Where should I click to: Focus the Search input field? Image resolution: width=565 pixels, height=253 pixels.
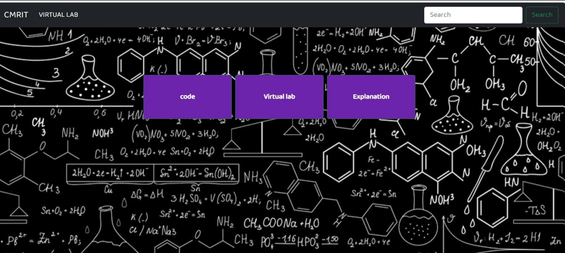[473, 15]
